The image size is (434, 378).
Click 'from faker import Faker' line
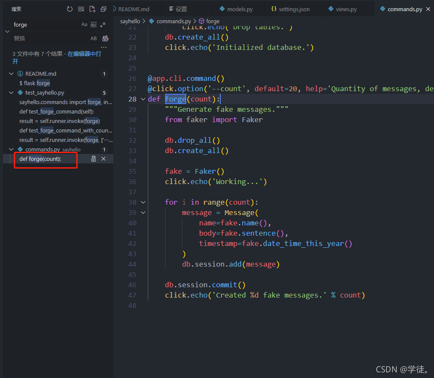tap(214, 120)
